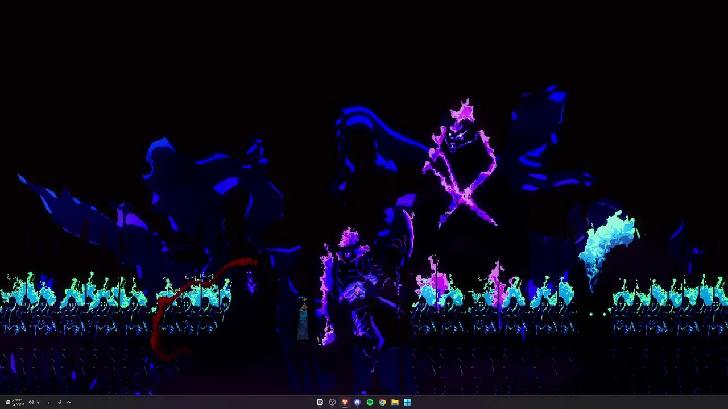Open OBS Studio from the taskbar
Viewport: 728px width, 409px height.
[x=332, y=402]
